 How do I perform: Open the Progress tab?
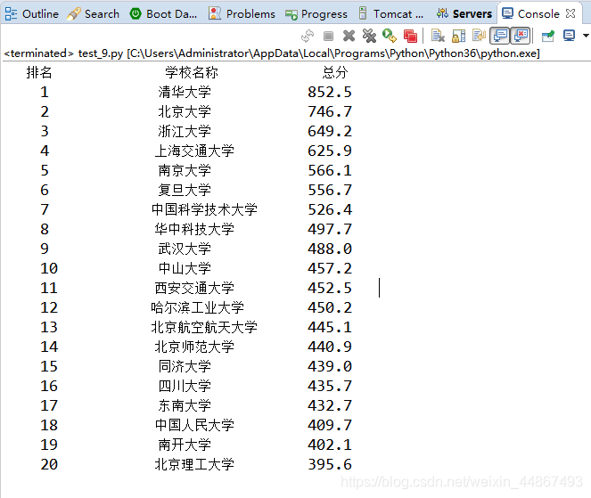[316, 14]
